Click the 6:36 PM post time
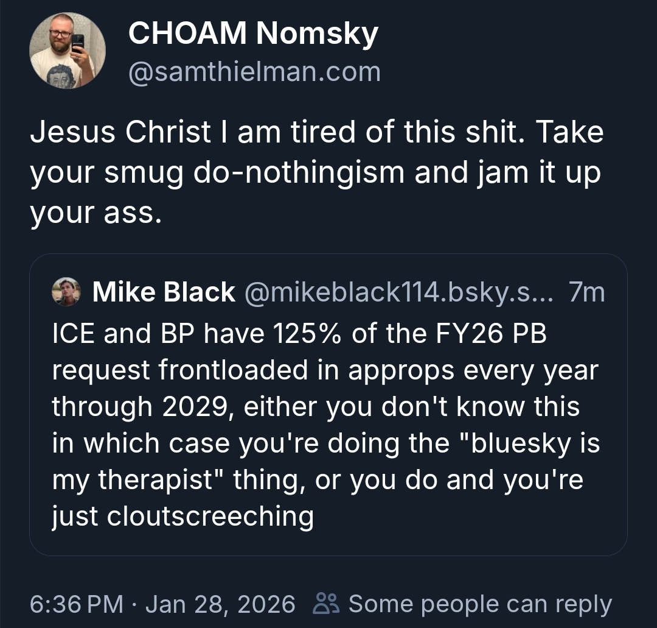Screen dimensions: 657x628 76,604
